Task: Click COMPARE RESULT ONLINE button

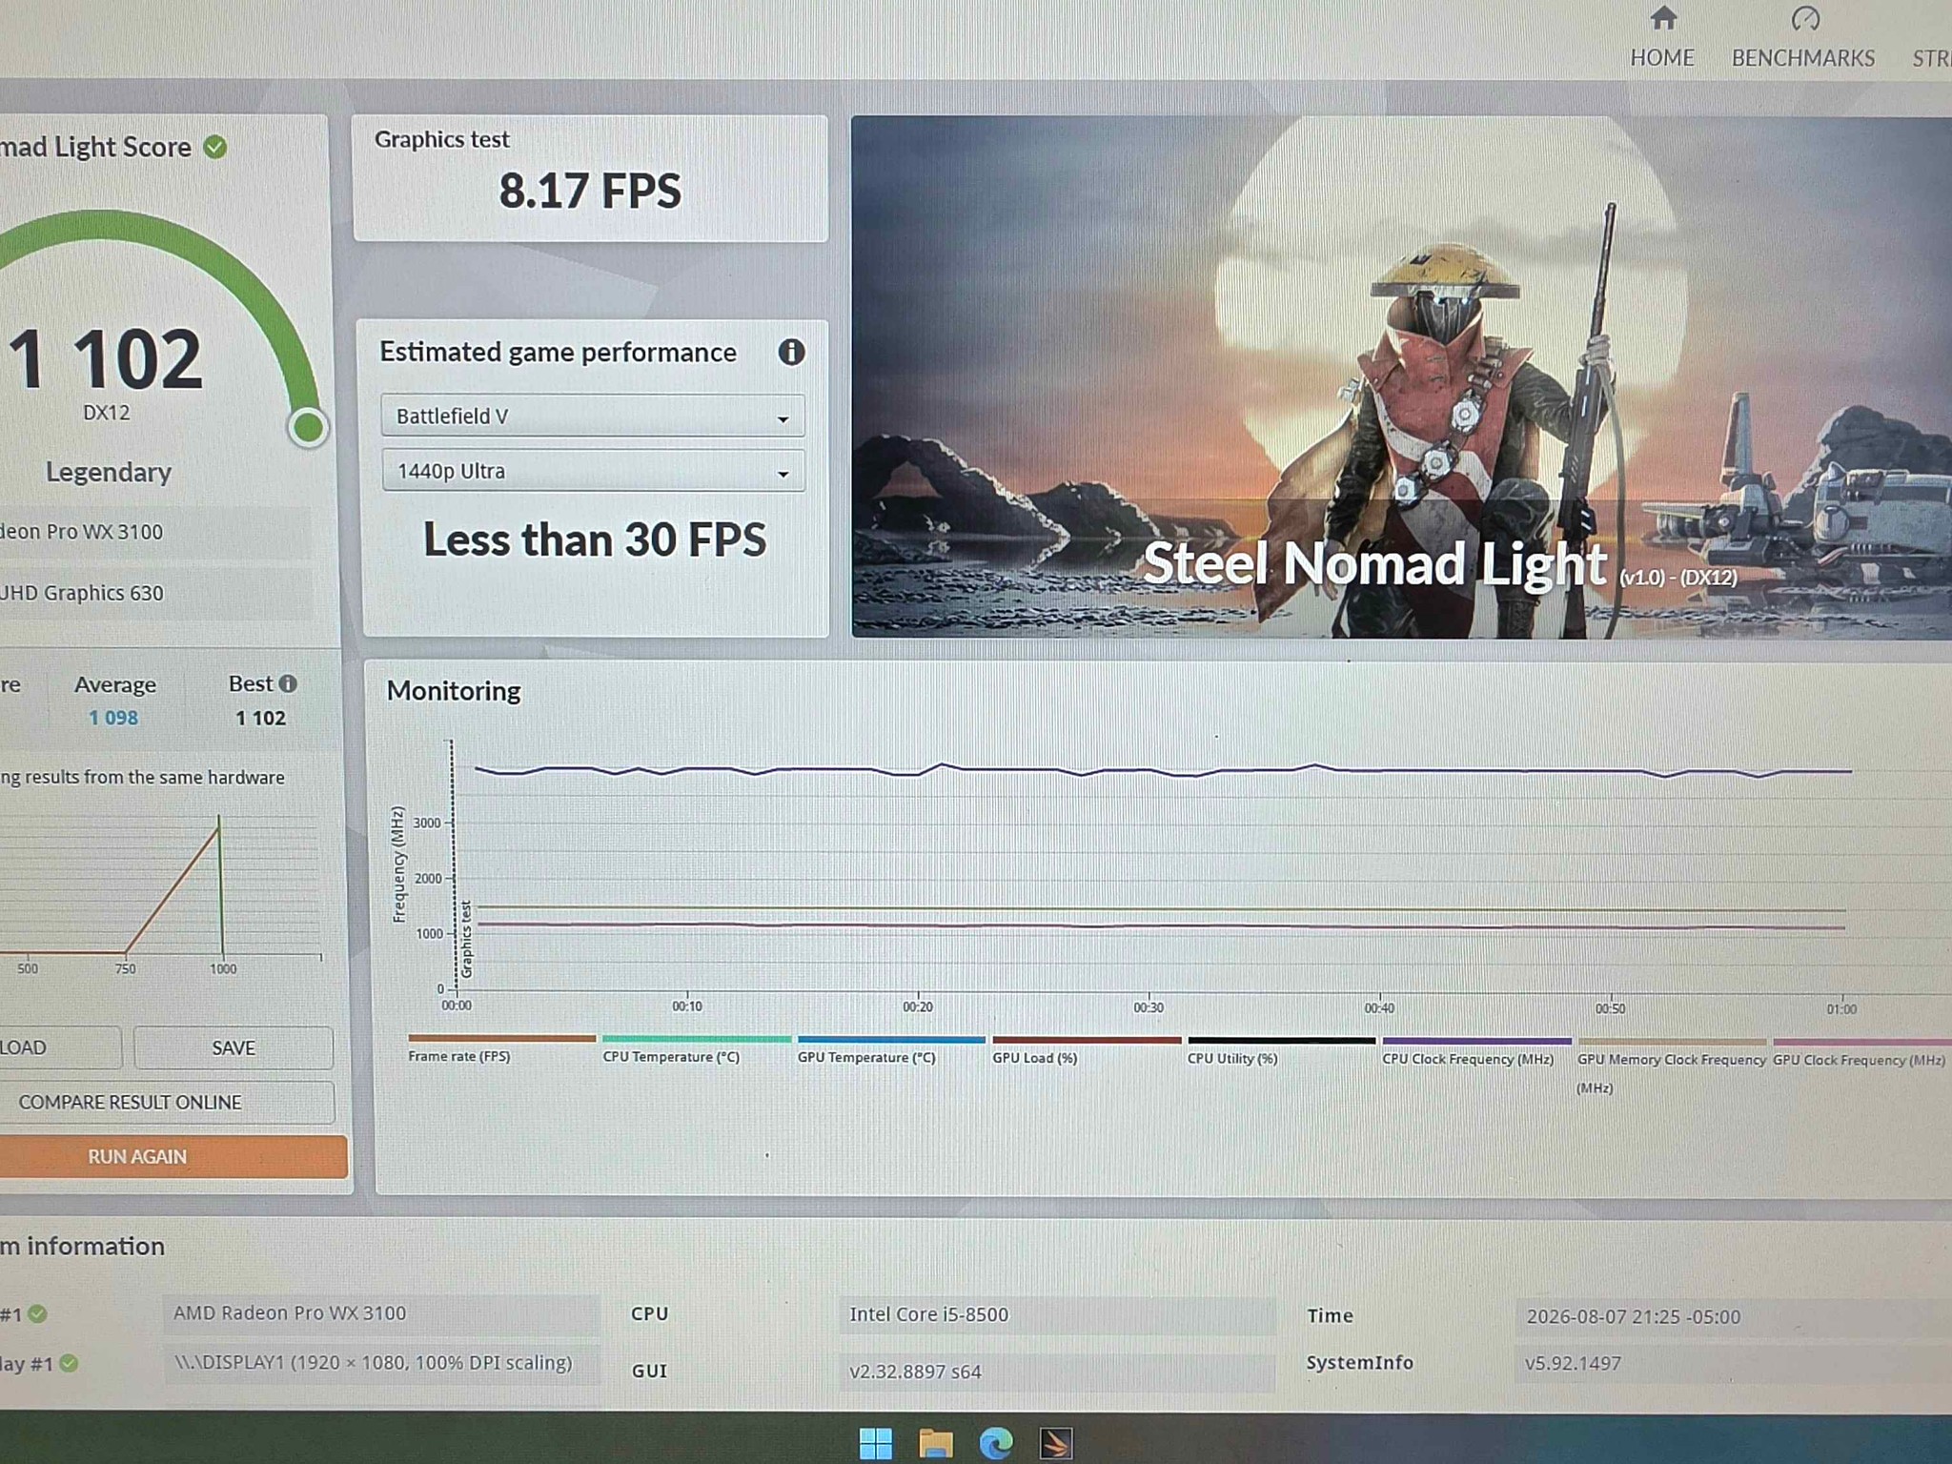Action: [x=166, y=1102]
